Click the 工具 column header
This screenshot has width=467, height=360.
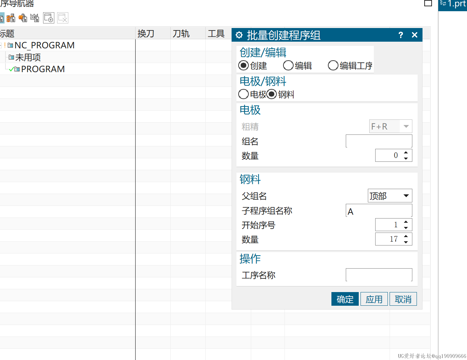(219, 34)
